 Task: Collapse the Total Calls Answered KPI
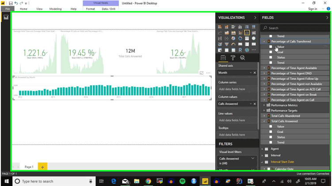click(264, 121)
